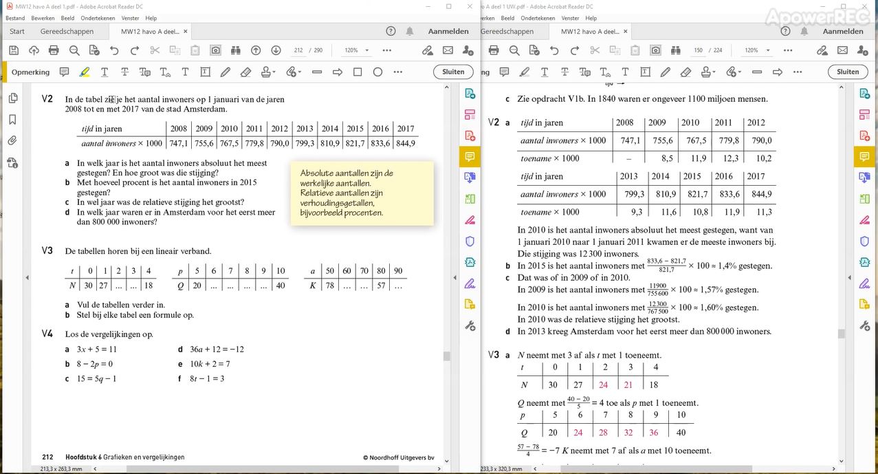Open Comment tool in right window sidebar
878x474 pixels.
tap(864, 157)
